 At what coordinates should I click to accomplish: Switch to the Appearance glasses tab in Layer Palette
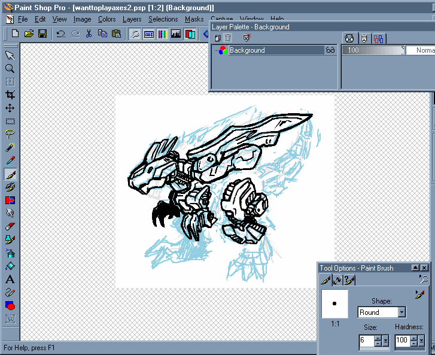[349, 38]
